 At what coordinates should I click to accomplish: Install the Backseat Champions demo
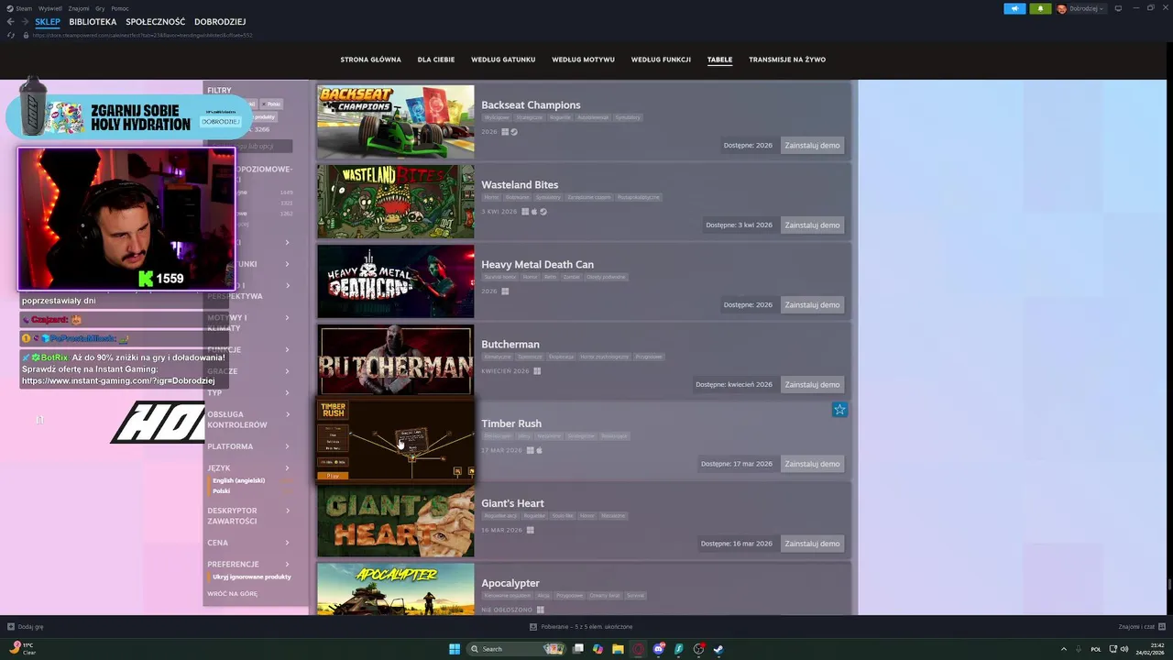812,145
